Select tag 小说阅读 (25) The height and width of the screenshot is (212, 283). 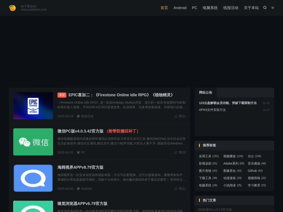tap(232, 185)
